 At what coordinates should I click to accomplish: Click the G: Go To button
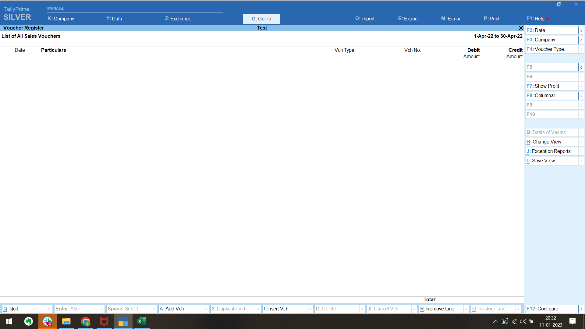click(261, 19)
